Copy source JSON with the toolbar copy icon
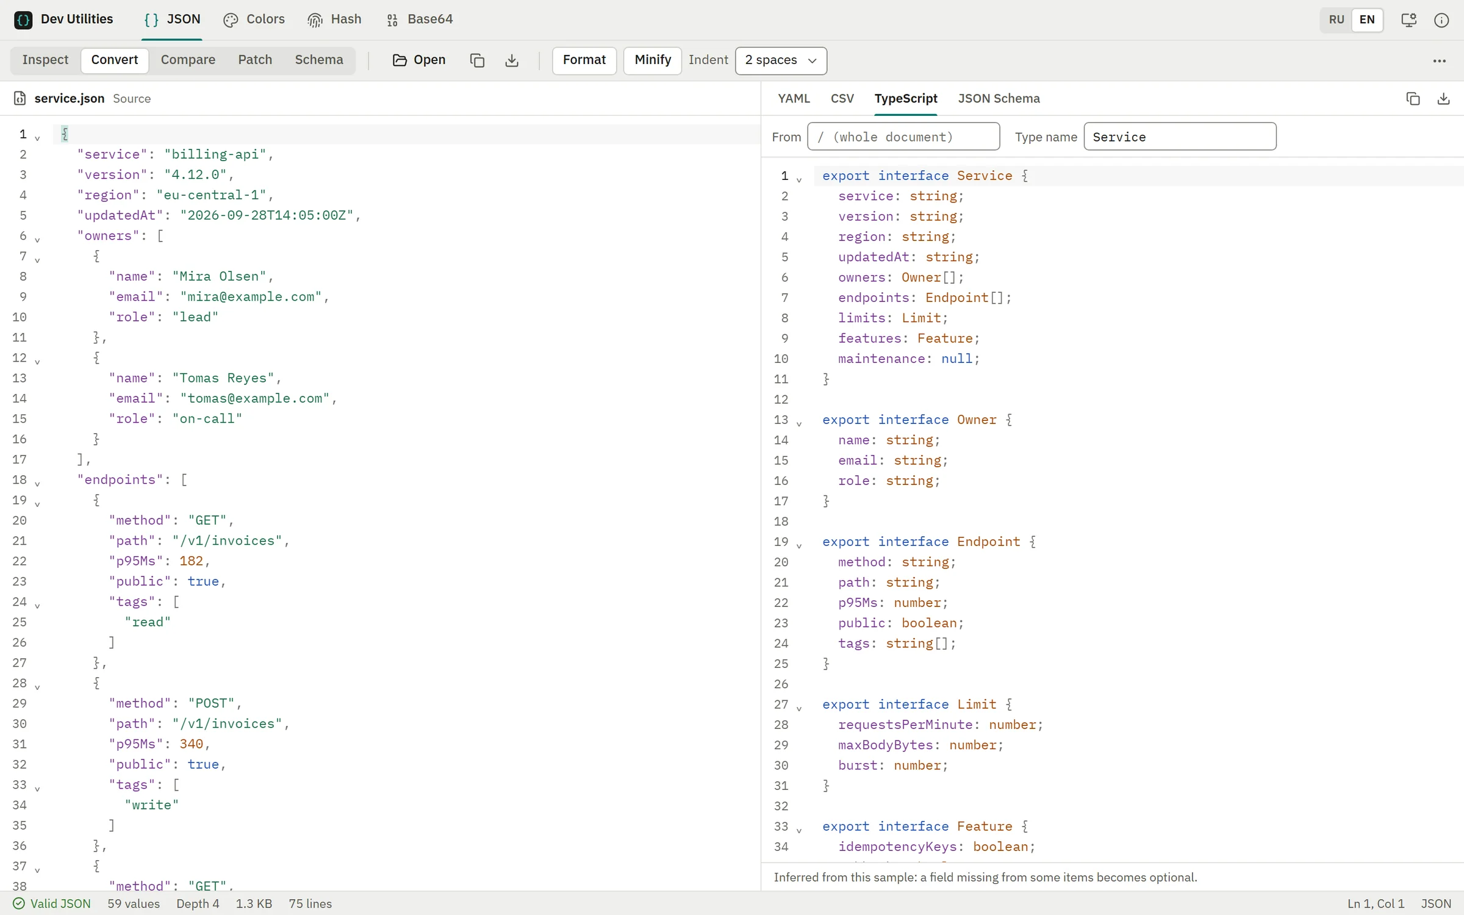Image resolution: width=1464 pixels, height=915 pixels. click(477, 60)
